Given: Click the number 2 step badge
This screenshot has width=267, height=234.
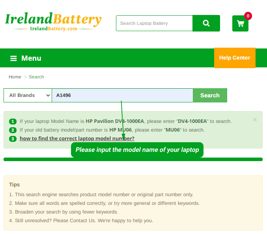Looking at the screenshot, I should coord(13,130).
